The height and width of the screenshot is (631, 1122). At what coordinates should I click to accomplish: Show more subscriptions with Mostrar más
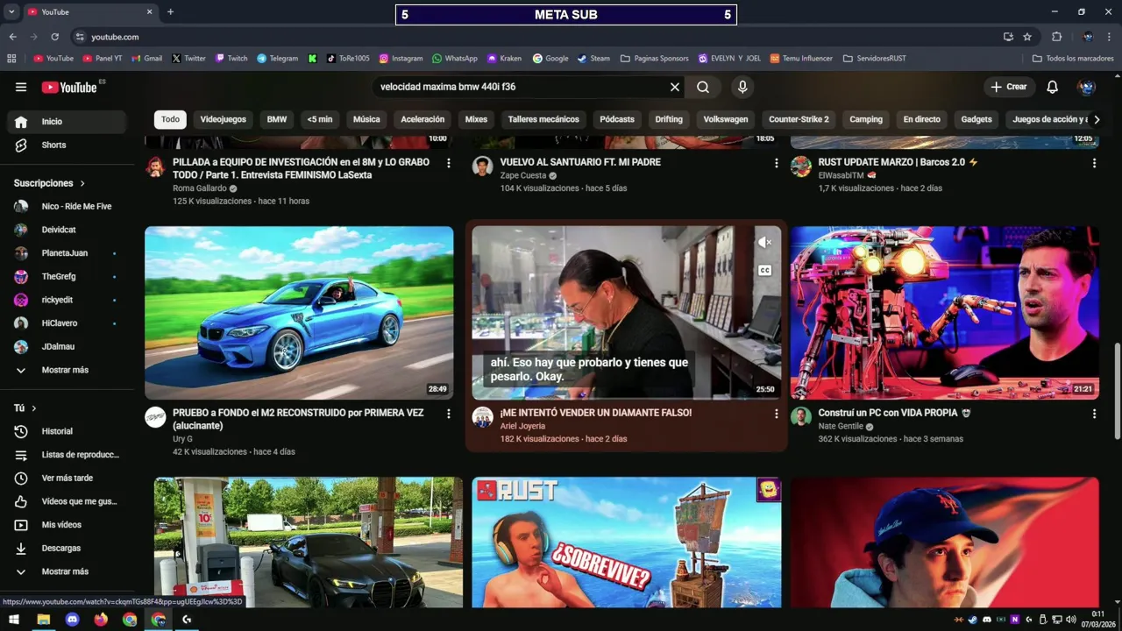(67, 370)
